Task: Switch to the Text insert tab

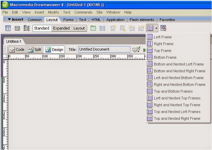Action: (83, 20)
